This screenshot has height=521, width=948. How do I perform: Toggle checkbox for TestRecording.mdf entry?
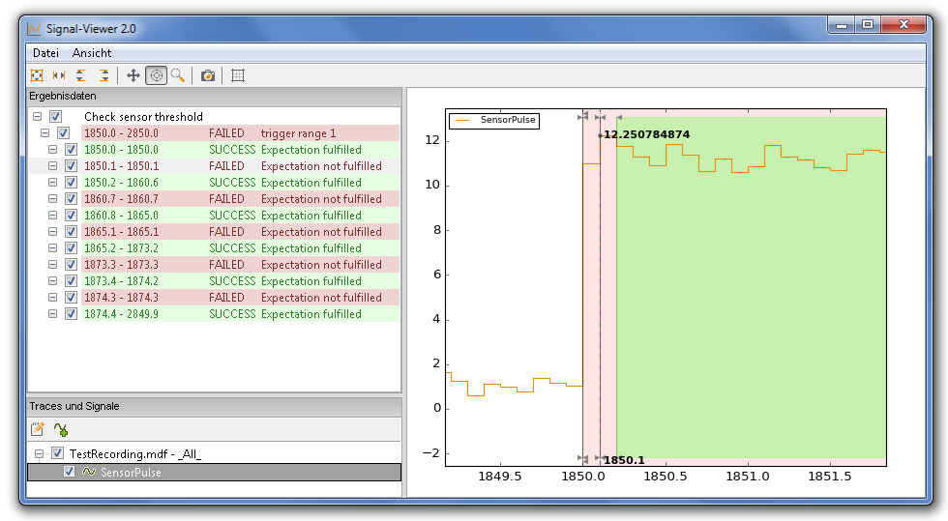[x=57, y=453]
